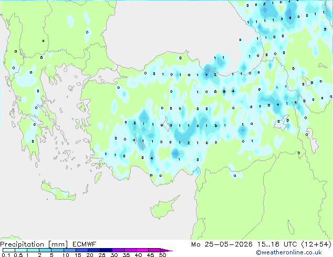
Task: Select the 10–15 mm legend color box
Action: point(69,250)
